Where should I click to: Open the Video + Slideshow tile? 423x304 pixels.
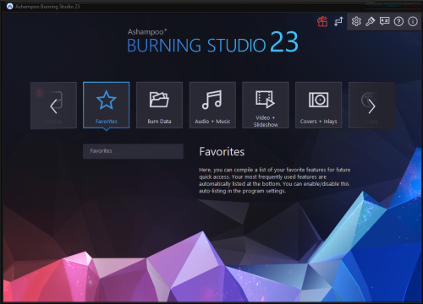(x=266, y=105)
